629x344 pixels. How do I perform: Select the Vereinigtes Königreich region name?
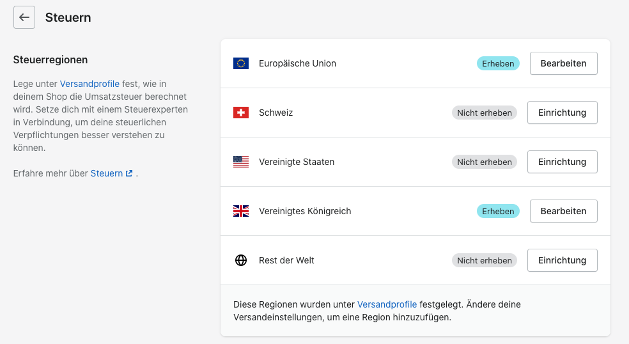[305, 211]
